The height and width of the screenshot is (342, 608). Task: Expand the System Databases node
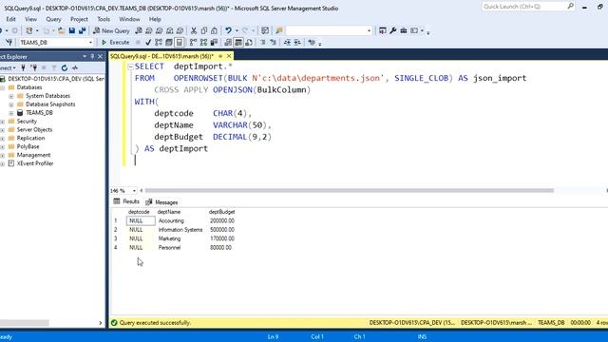click(x=10, y=96)
